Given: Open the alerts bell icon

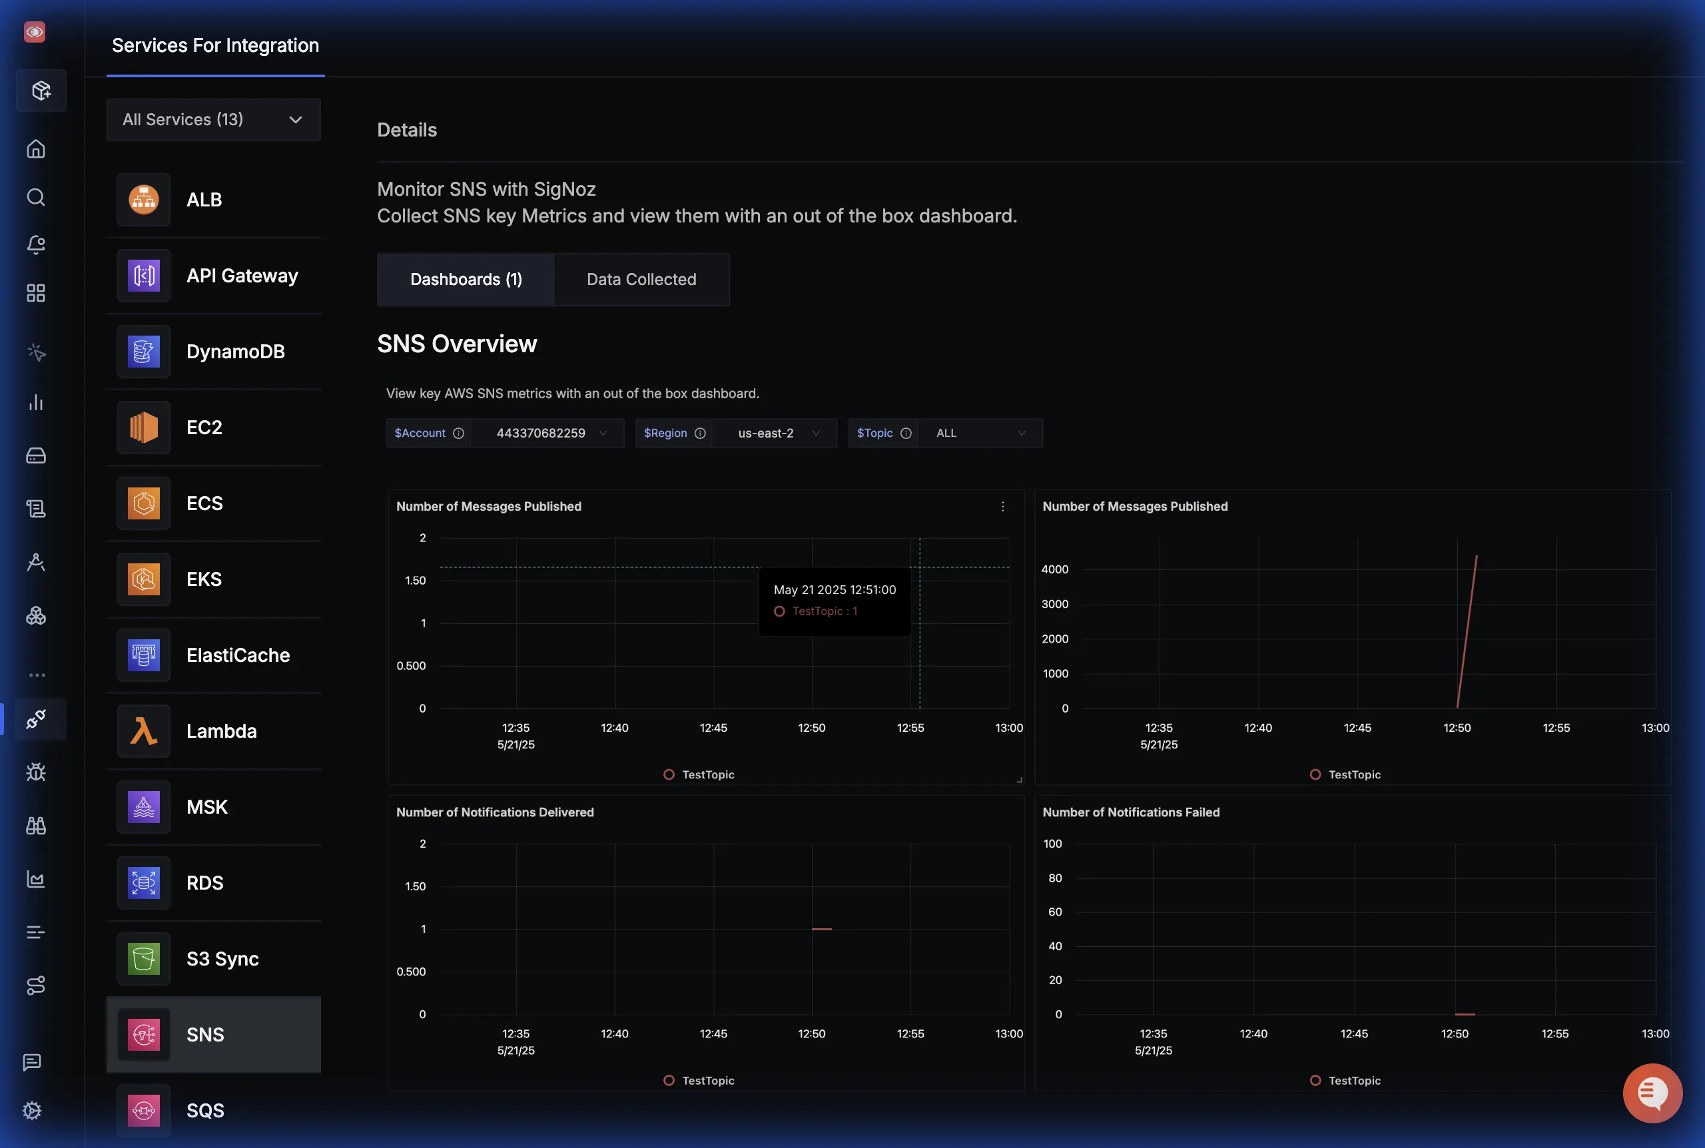Looking at the screenshot, I should click(36, 244).
